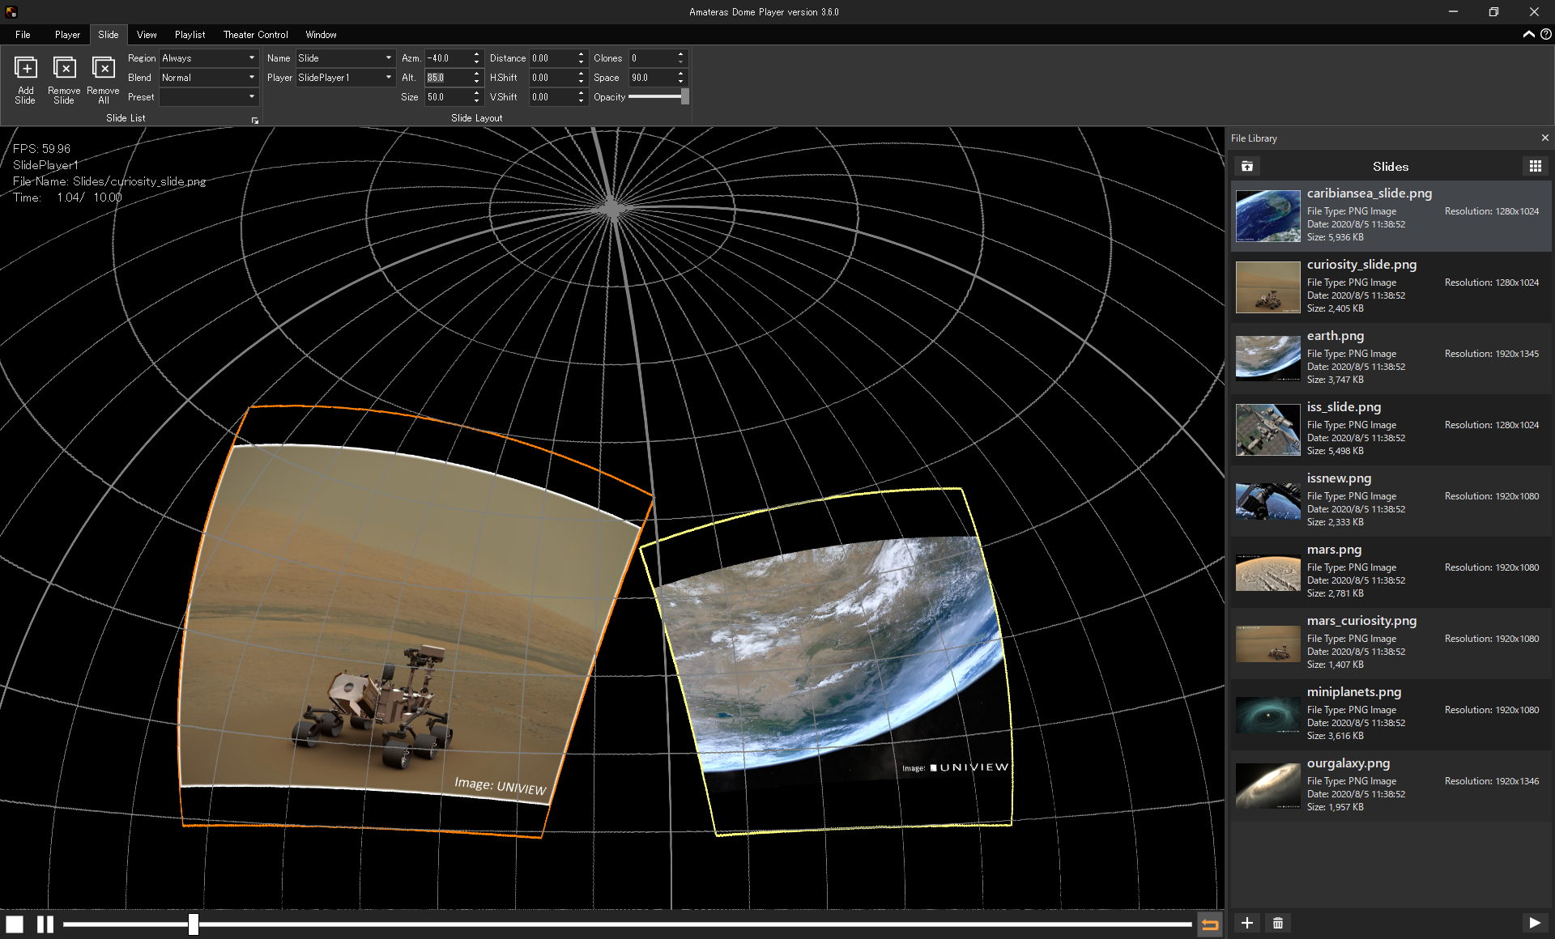Image resolution: width=1555 pixels, height=939 pixels.
Task: Switch File Library to grid view
Action: (1535, 166)
